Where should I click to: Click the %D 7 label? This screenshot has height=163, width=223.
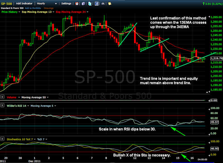pyautogui.click(x=41, y=139)
